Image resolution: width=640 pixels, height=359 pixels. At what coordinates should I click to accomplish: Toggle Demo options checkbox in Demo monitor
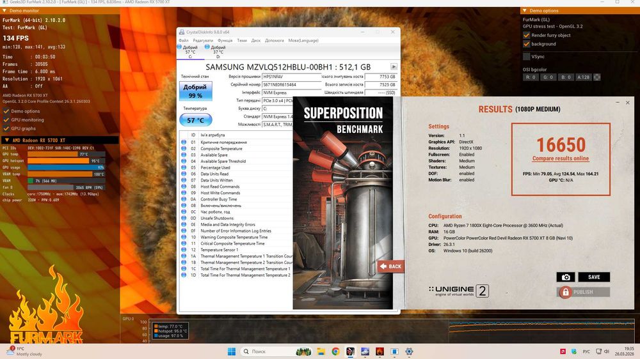click(x=6, y=111)
